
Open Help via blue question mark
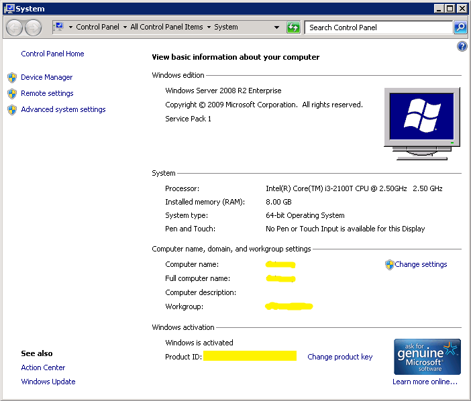pyautogui.click(x=462, y=46)
